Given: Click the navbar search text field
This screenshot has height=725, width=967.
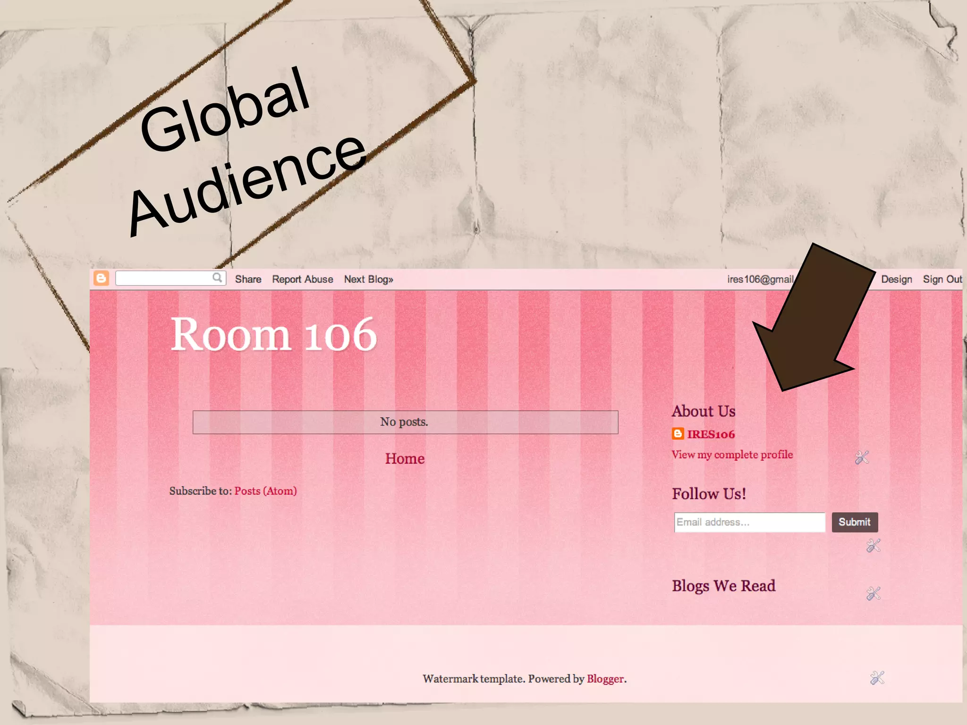Looking at the screenshot, I should [x=163, y=278].
